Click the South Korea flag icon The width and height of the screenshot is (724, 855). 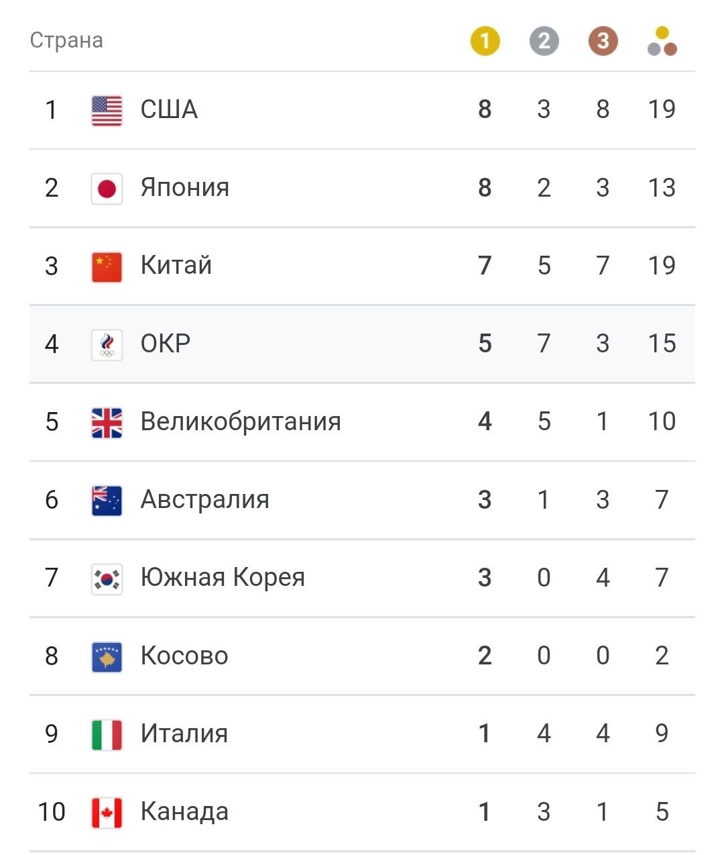107,579
